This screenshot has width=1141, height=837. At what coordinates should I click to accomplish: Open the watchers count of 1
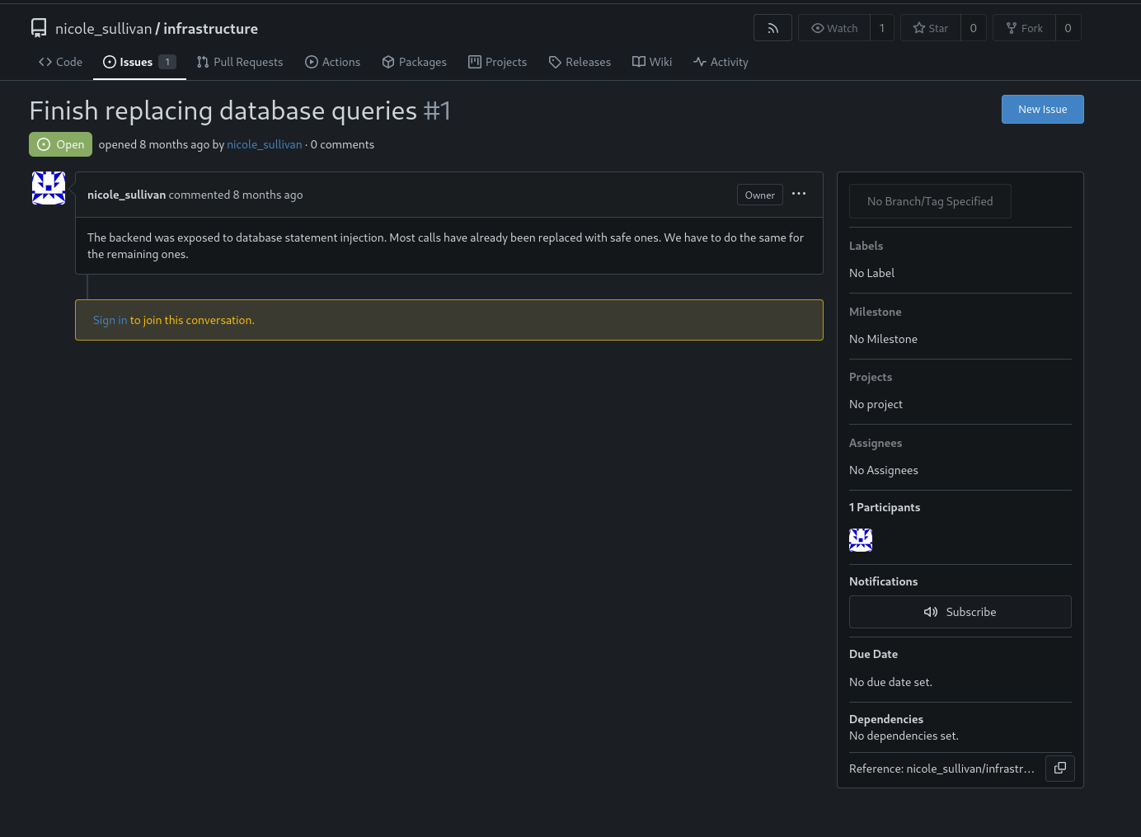(882, 28)
